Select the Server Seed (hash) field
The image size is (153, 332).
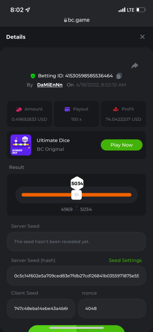pyautogui.click(x=76, y=276)
